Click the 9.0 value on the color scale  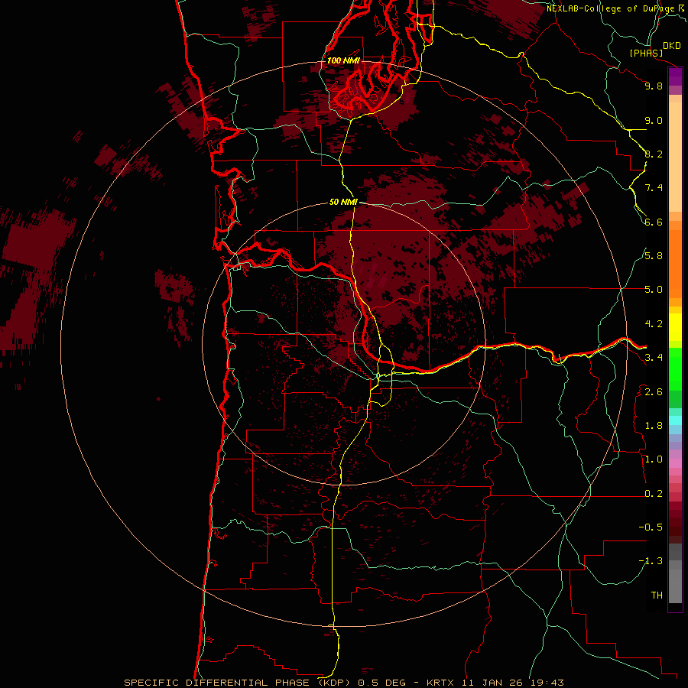(654, 120)
